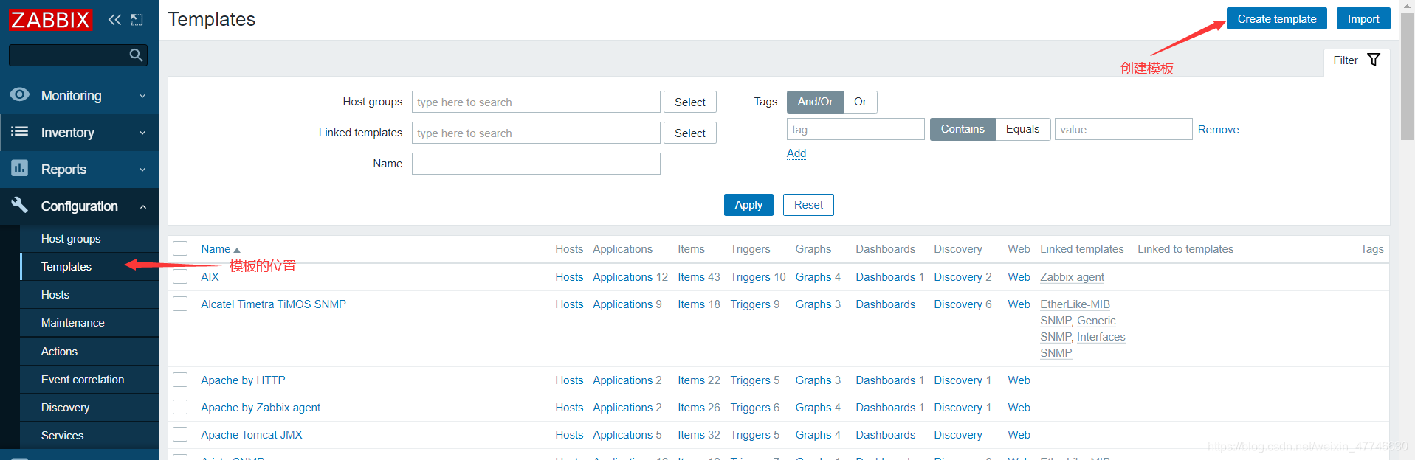Choose Contains tag operator

[963, 129]
